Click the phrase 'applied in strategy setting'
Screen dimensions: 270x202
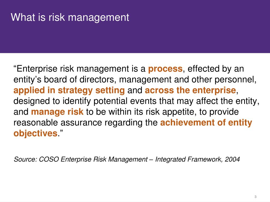coord(69,90)
